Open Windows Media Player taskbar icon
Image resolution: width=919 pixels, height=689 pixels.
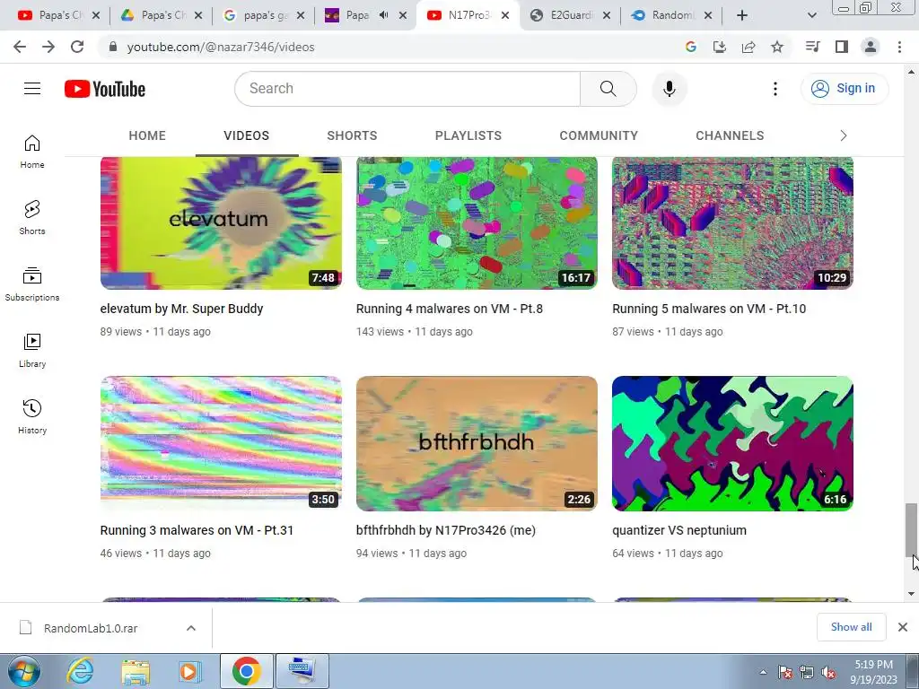click(x=190, y=671)
